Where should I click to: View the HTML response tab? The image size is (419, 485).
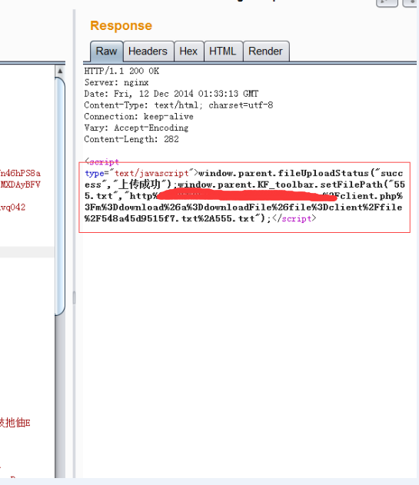[223, 51]
